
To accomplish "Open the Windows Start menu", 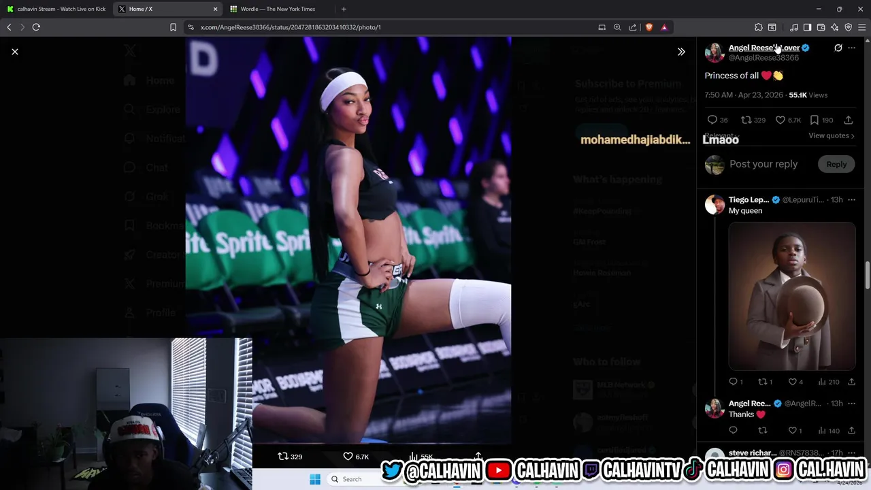I will tap(314, 479).
